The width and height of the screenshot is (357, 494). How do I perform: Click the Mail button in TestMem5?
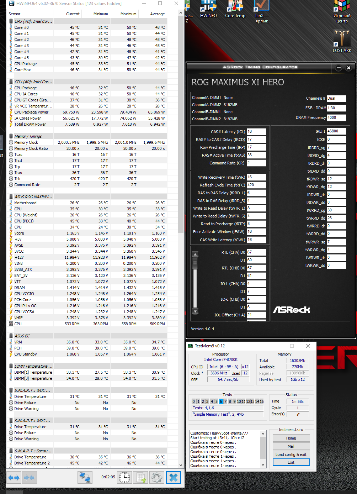tap(291, 446)
